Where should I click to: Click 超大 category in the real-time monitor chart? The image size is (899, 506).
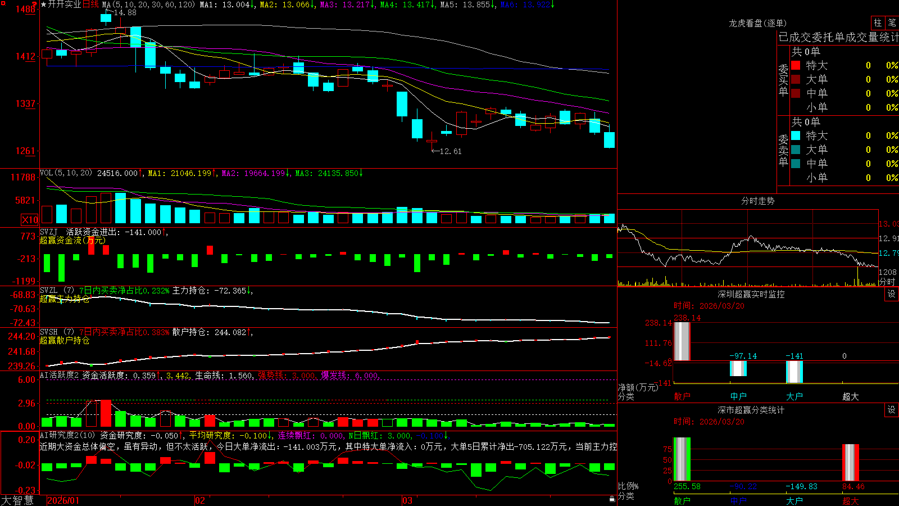click(851, 396)
